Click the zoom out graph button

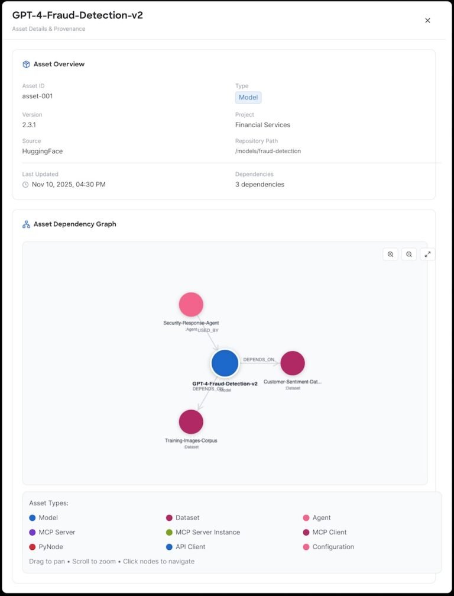(x=409, y=254)
